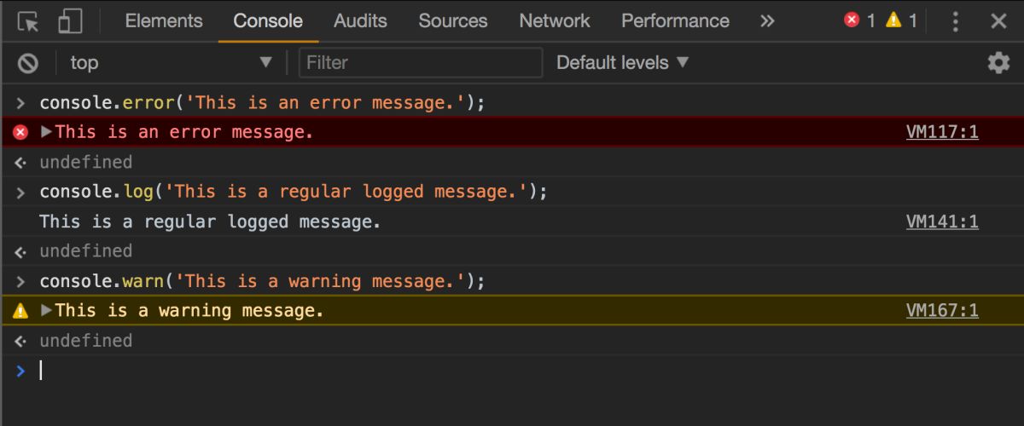1024x426 pixels.
Task: Expand the error message stack trace
Action: 47,132
